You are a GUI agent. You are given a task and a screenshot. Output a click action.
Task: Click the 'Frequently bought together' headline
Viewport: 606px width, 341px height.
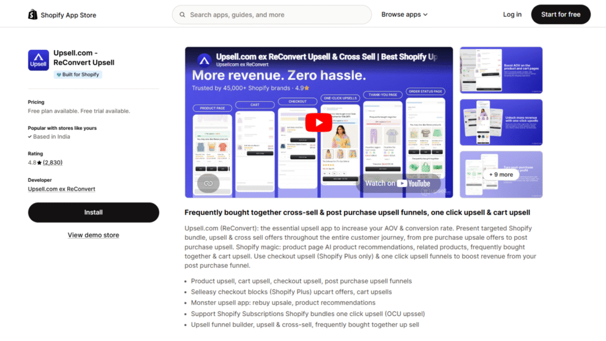coord(357,213)
